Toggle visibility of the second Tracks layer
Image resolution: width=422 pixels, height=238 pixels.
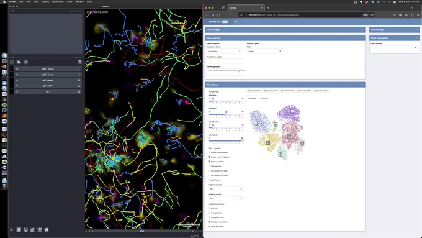(x=17, y=75)
